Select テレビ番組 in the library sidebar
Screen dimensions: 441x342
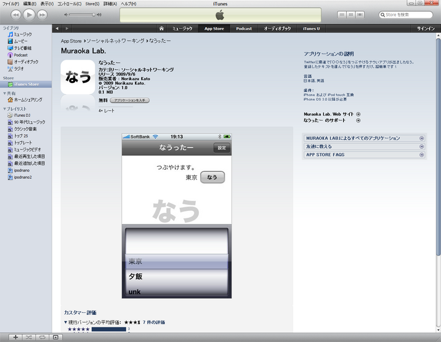(20, 48)
